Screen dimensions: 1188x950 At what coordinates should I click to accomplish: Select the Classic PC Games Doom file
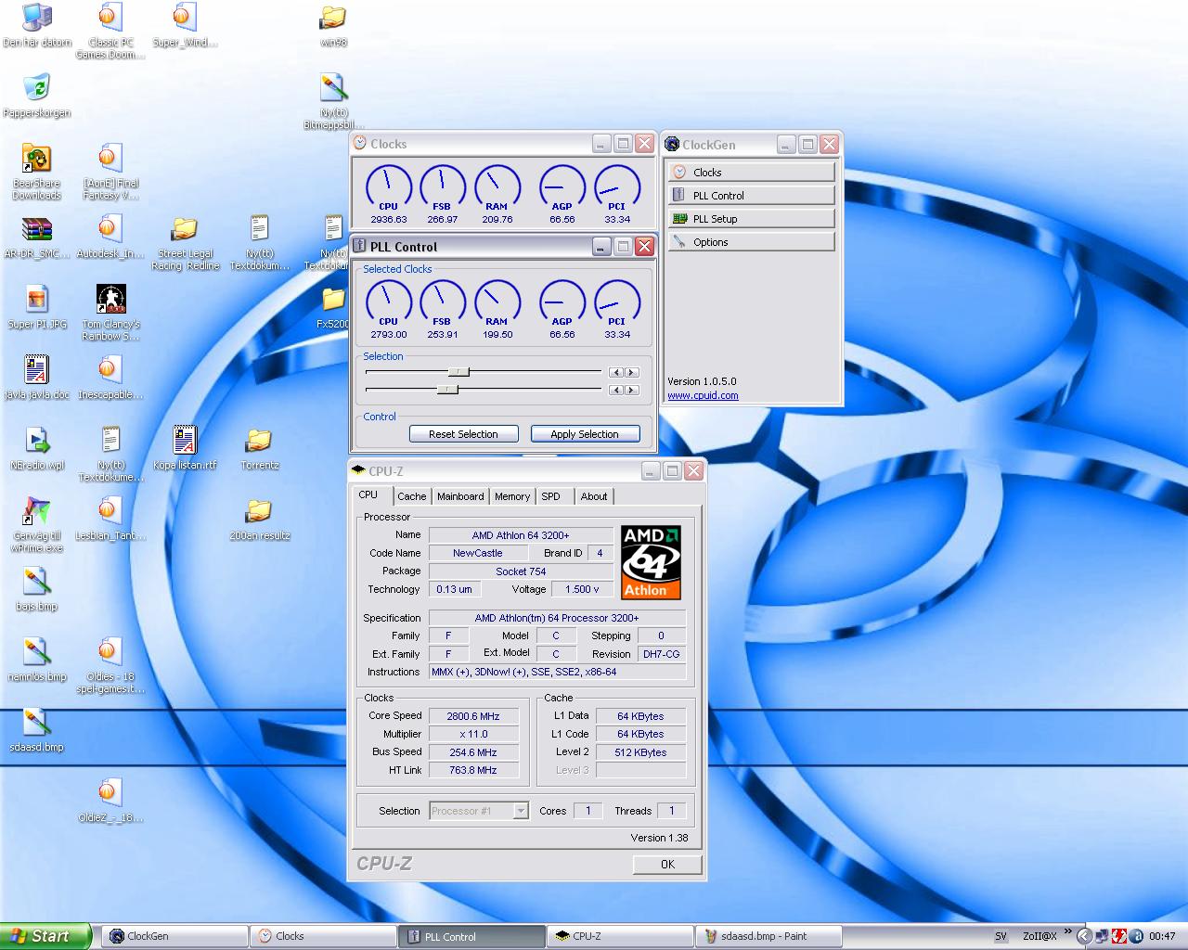pyautogui.click(x=110, y=32)
